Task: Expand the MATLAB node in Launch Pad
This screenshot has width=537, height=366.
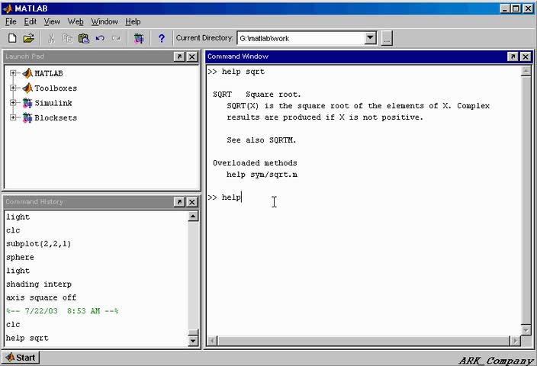Action: coord(13,73)
